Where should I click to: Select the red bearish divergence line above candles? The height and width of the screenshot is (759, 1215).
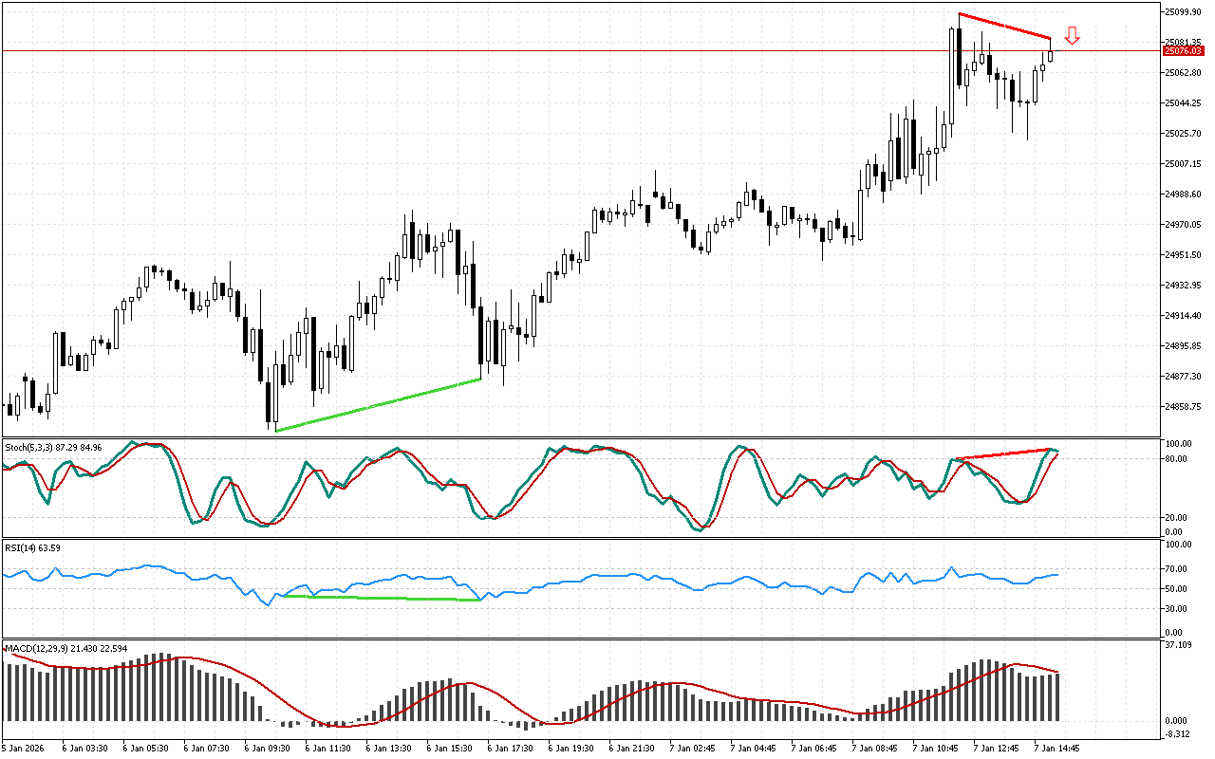coord(1004,26)
